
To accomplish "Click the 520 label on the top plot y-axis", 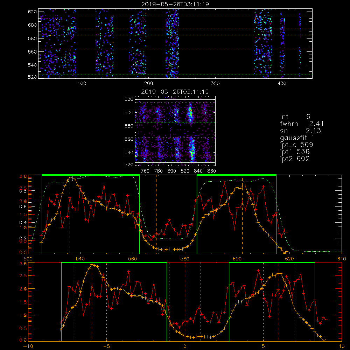I will tap(32, 77).
